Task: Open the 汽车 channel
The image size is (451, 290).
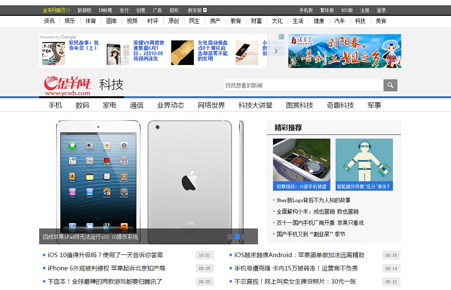Action: click(340, 21)
